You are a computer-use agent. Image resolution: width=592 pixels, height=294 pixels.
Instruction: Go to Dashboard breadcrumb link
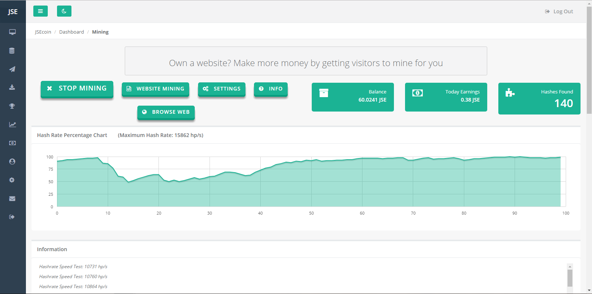click(x=71, y=32)
